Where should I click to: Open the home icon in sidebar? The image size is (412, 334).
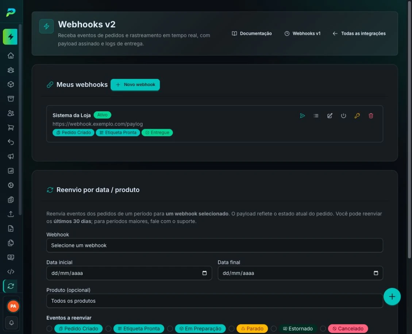coord(11,55)
